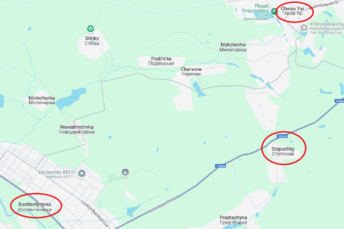Click the Ukrposhta 85111 text label
Viewport: 344px width, 229px height.
[57, 173]
